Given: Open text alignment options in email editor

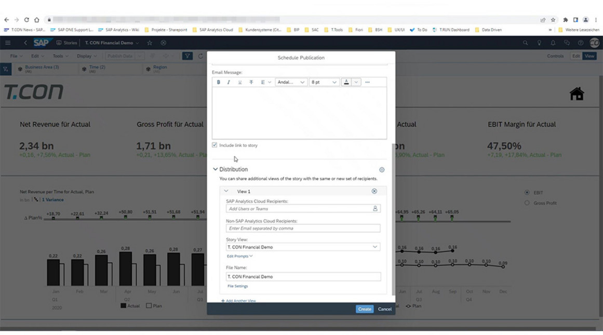Looking at the screenshot, I should [x=266, y=82].
